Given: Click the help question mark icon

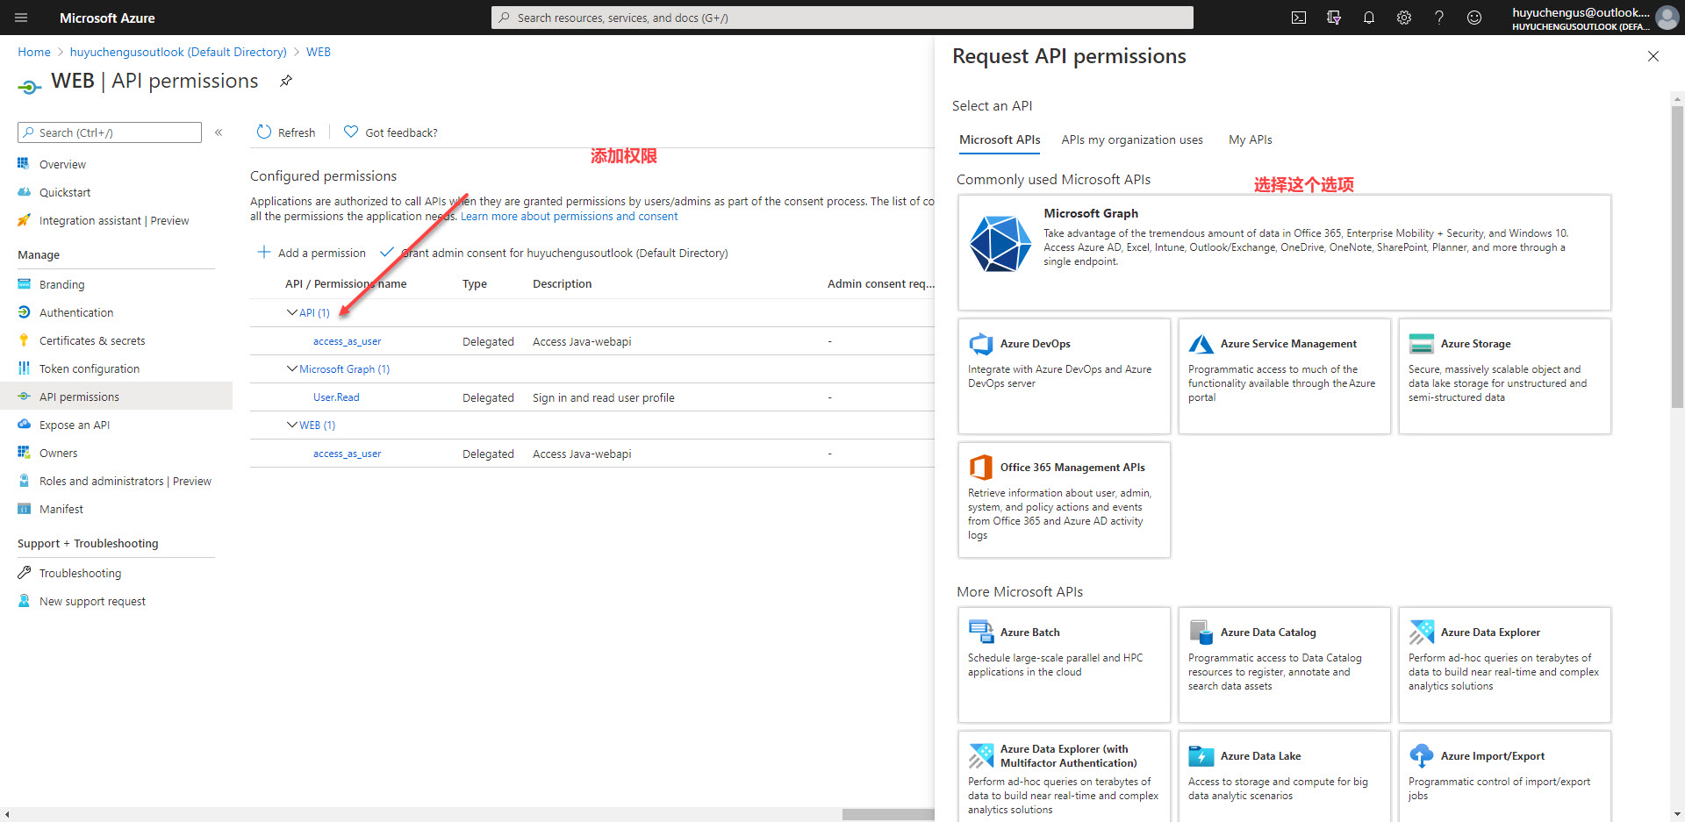Looking at the screenshot, I should tap(1439, 18).
